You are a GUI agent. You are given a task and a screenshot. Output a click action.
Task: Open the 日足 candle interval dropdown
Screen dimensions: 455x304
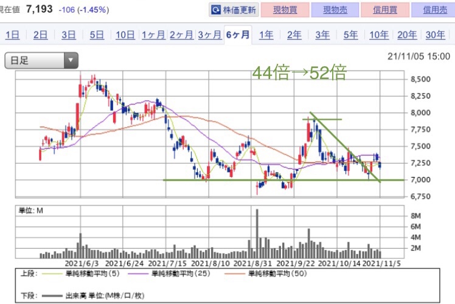pyautogui.click(x=41, y=60)
